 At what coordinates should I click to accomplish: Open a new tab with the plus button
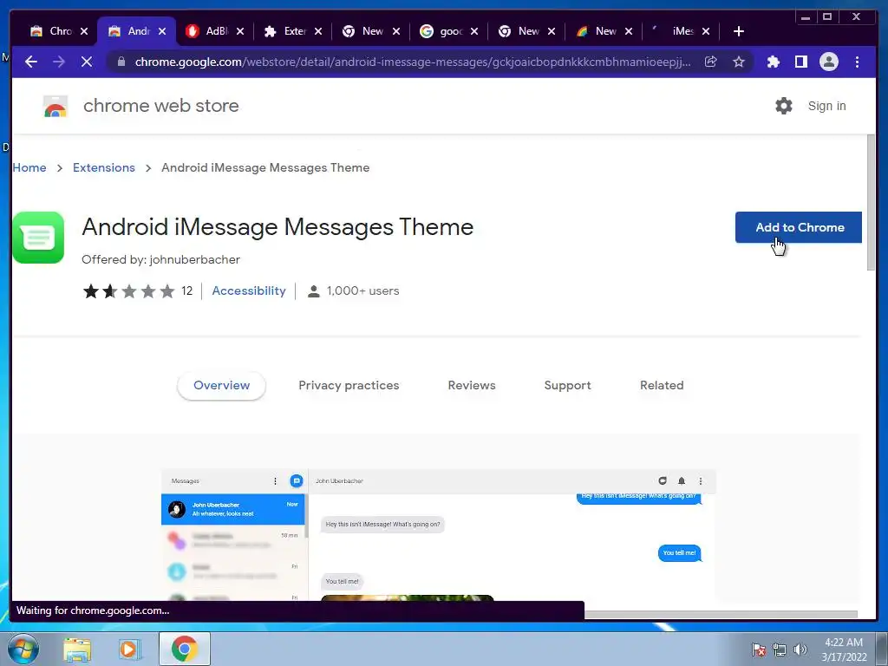point(739,31)
